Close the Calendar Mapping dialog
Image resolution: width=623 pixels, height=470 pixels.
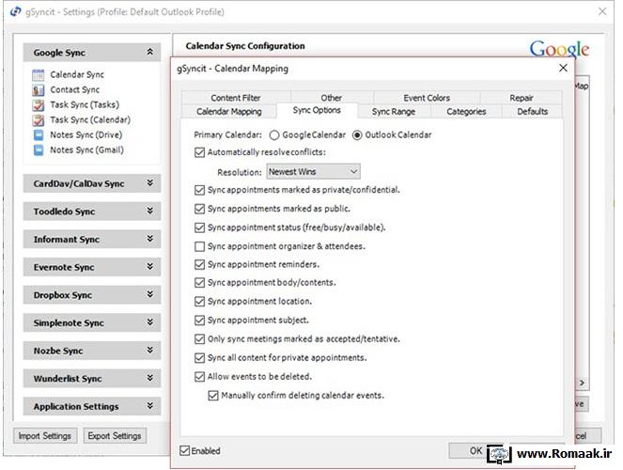563,69
